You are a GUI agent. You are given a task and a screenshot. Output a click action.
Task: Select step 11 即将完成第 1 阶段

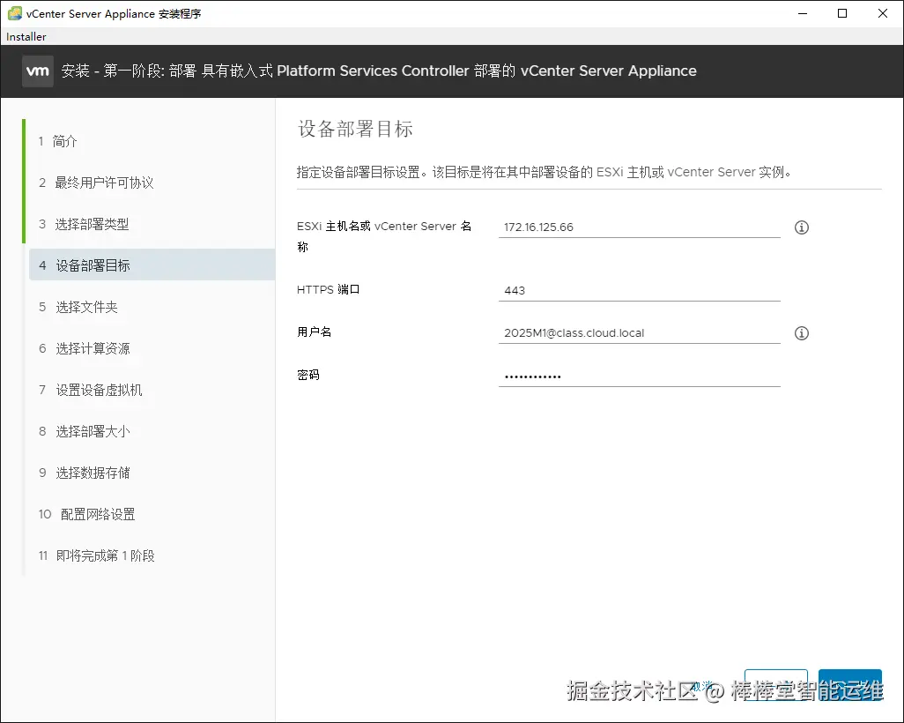pos(96,555)
